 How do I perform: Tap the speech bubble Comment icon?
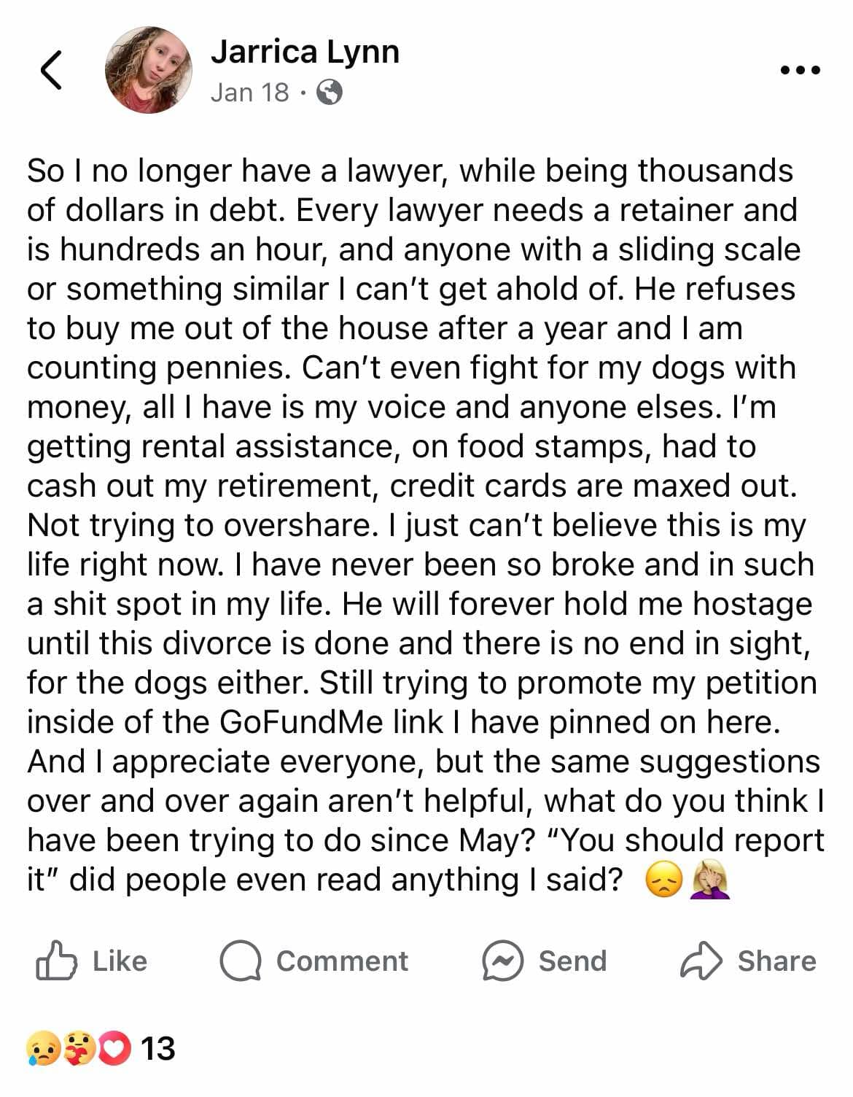241,962
